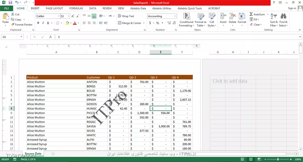
Task: Open the font color dropdown arrow
Action: coord(78,23)
